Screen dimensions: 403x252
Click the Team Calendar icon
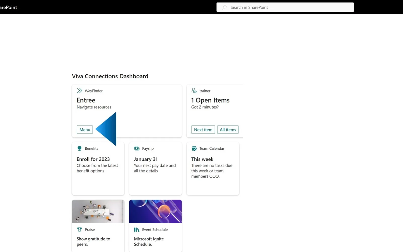click(194, 148)
